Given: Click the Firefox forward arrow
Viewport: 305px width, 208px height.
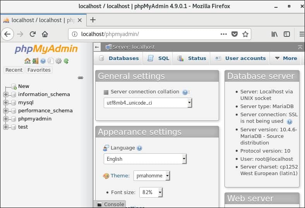Looking at the screenshot, I should (x=20, y=34).
